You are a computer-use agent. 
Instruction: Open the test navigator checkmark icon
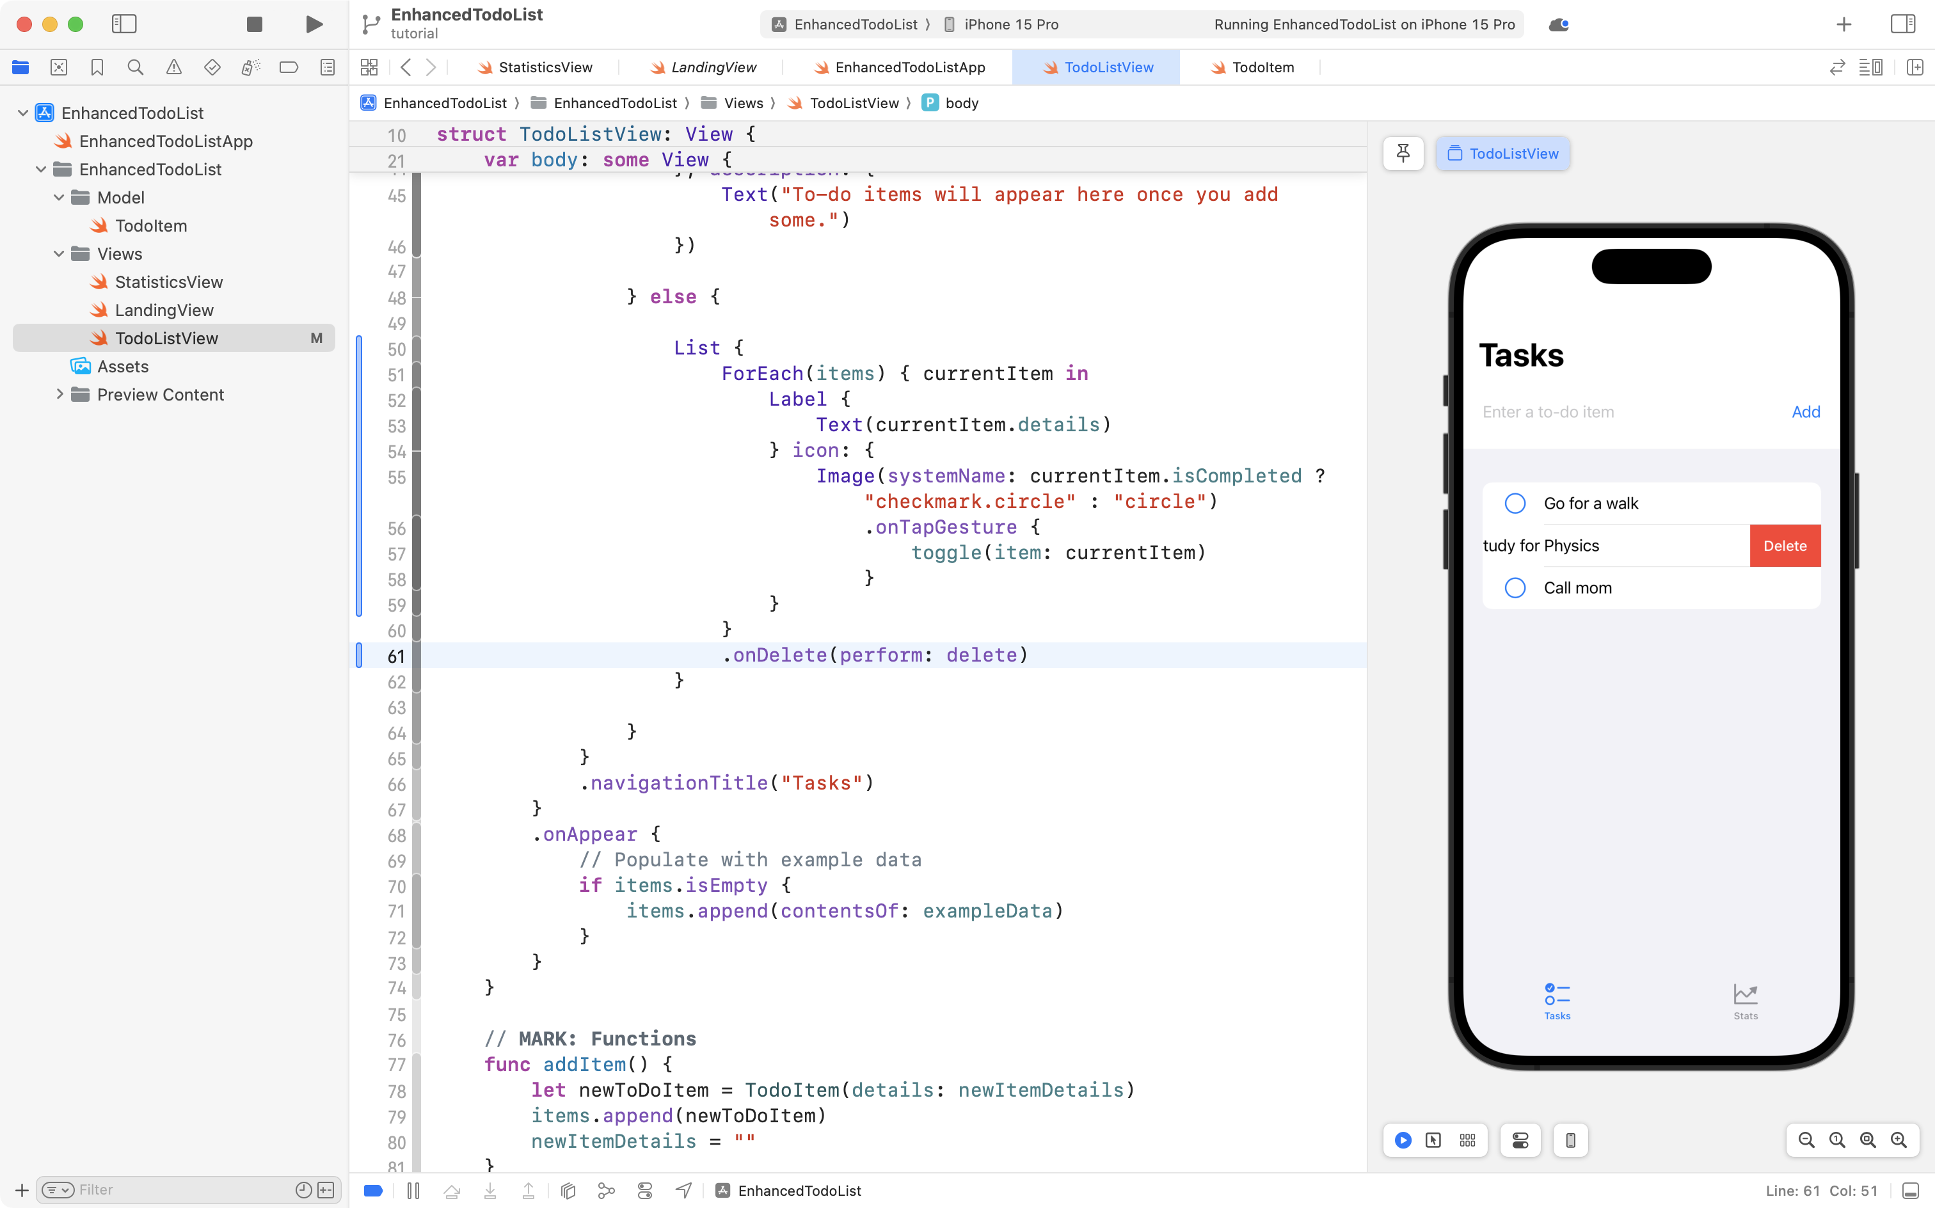[x=212, y=67]
